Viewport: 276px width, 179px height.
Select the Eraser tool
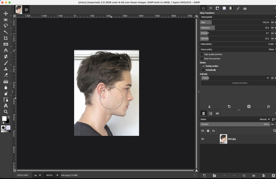pos(6,75)
